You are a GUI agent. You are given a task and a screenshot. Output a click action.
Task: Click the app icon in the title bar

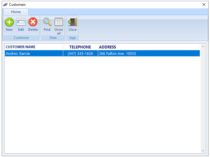click(x=5, y=5)
